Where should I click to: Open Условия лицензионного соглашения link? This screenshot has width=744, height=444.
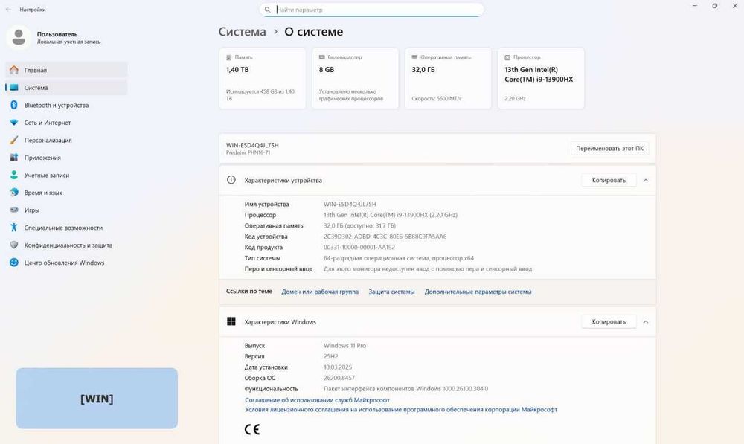401,409
